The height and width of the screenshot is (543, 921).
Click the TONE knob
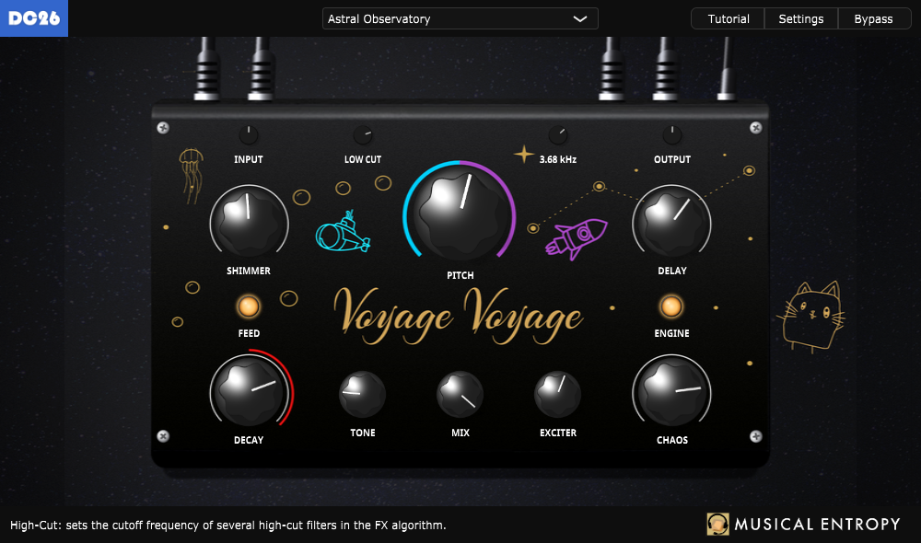point(362,394)
